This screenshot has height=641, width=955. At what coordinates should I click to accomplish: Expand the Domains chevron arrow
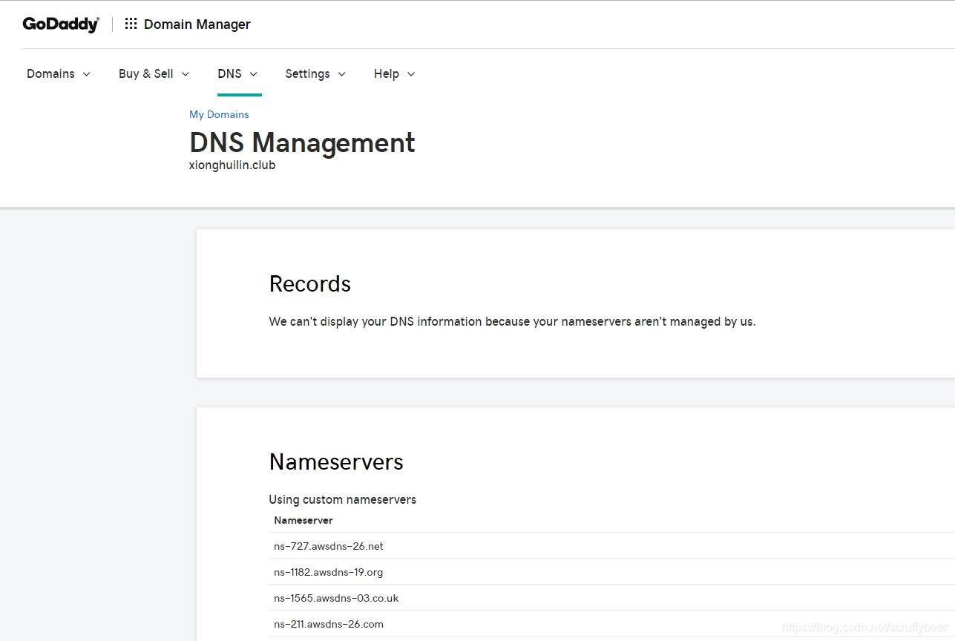[x=86, y=74]
